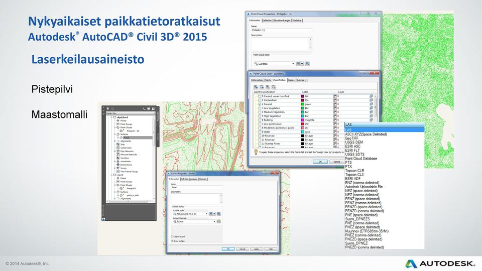Tick the 0 Created, never classified checkbox

coord(260,96)
